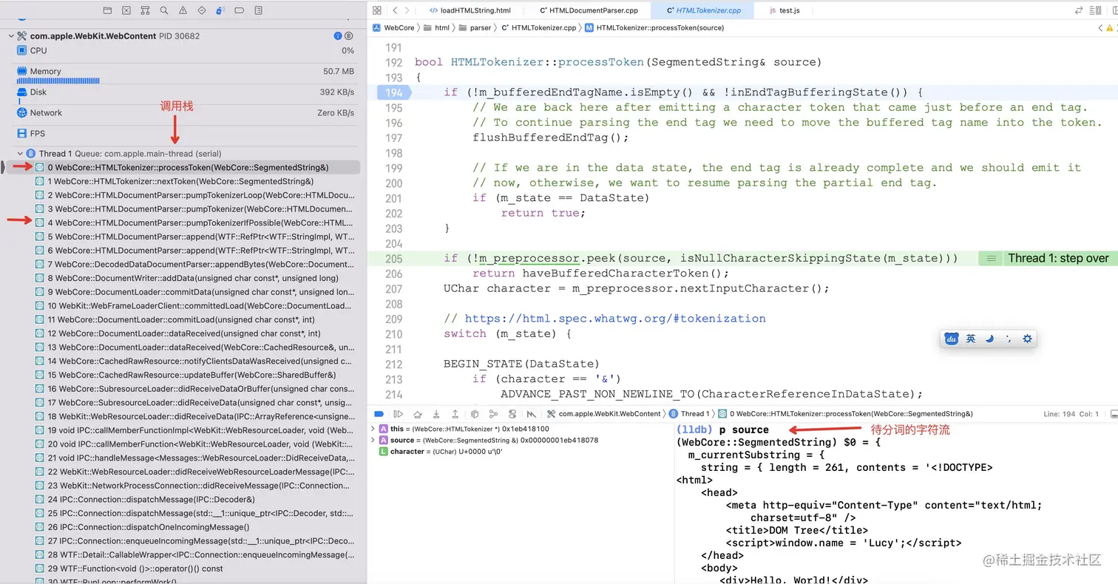Open the process info blue icon
1118x584 pixels.
coord(338,35)
